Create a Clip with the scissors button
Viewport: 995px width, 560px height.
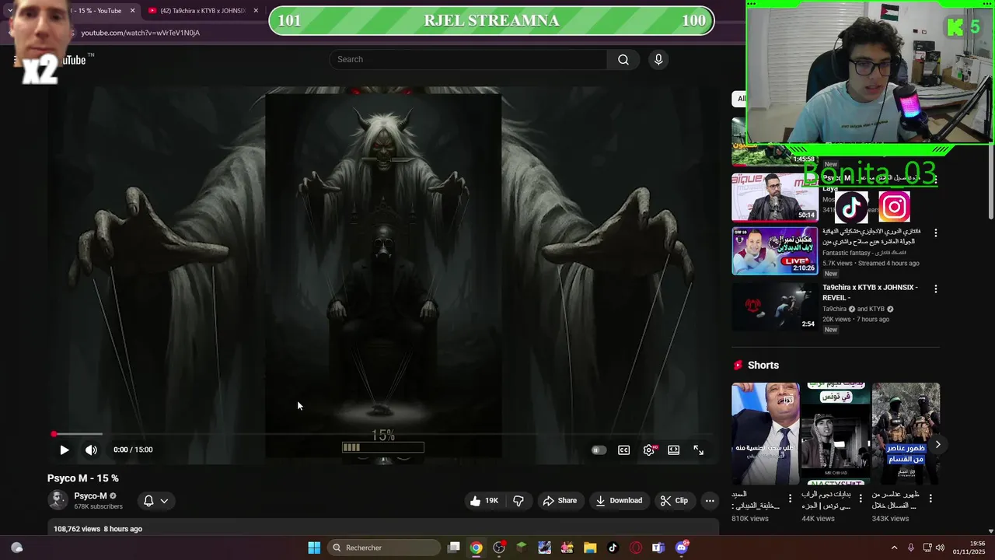pyautogui.click(x=674, y=501)
